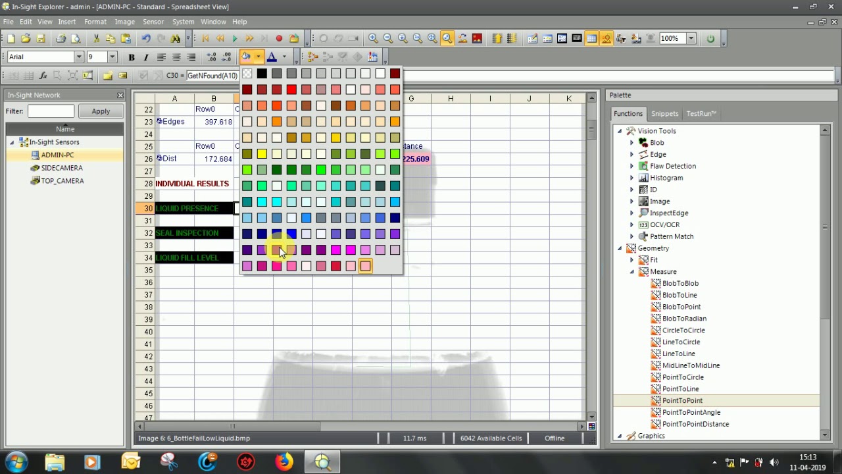Click the Increase Decimal places icon
Viewport: 842px width, 474px height.
[212, 57]
